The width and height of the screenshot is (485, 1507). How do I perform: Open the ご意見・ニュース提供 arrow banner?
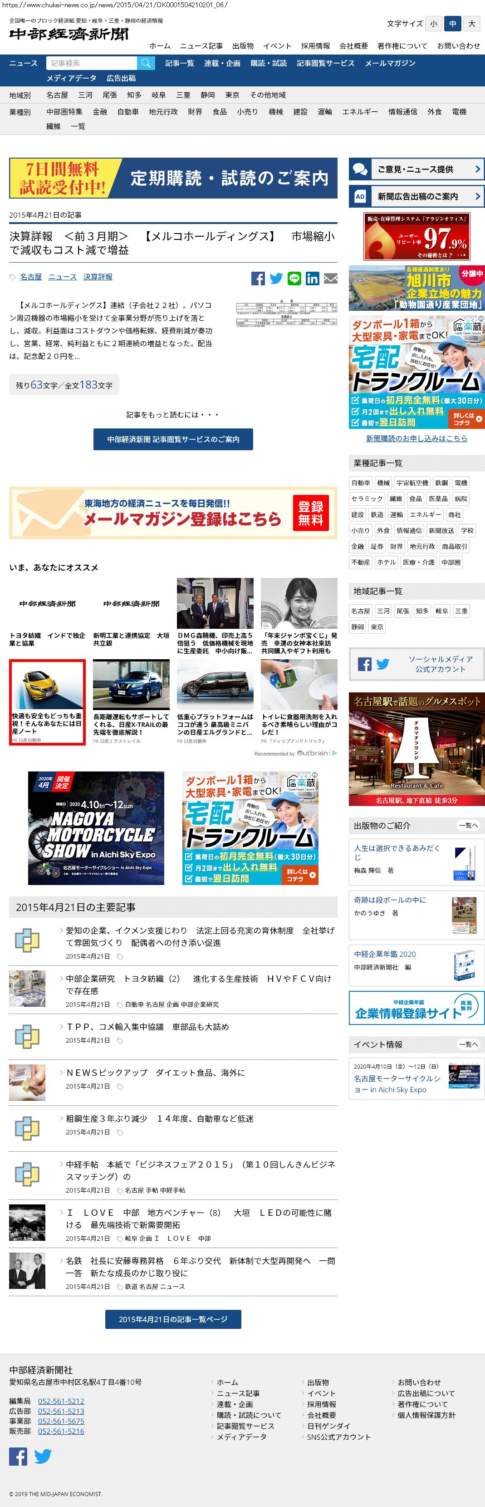416,169
